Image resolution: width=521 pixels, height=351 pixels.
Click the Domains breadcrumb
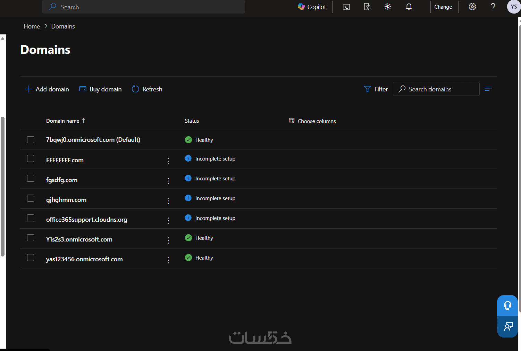(x=63, y=26)
